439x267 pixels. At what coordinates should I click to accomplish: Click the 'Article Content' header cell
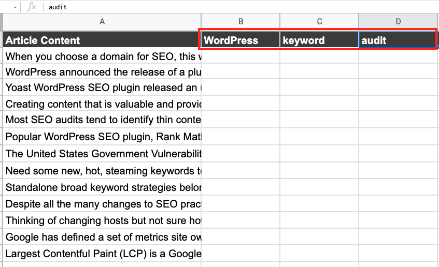[x=102, y=40]
